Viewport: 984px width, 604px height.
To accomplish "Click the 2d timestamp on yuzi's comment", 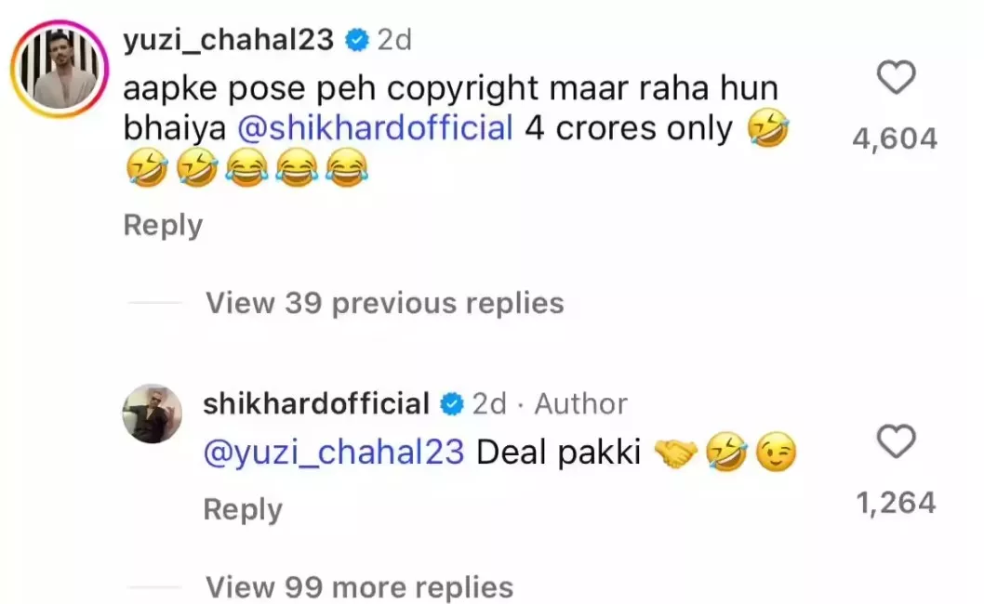I will [x=394, y=40].
